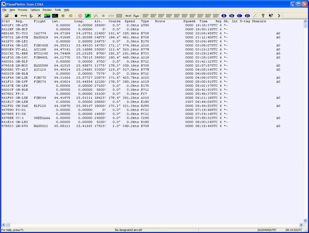The image size is (309, 233).
Task: Click the yellow zoom out icon
Action: (71, 16)
